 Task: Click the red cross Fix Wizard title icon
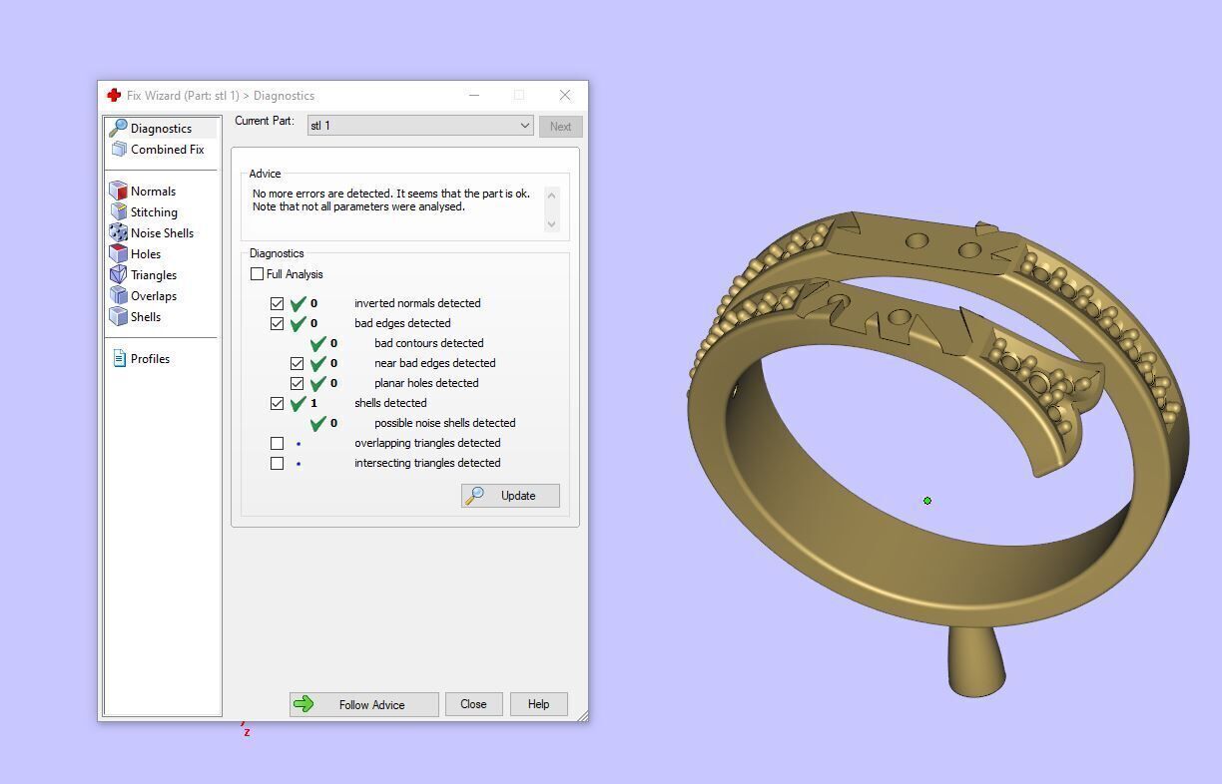click(x=114, y=96)
